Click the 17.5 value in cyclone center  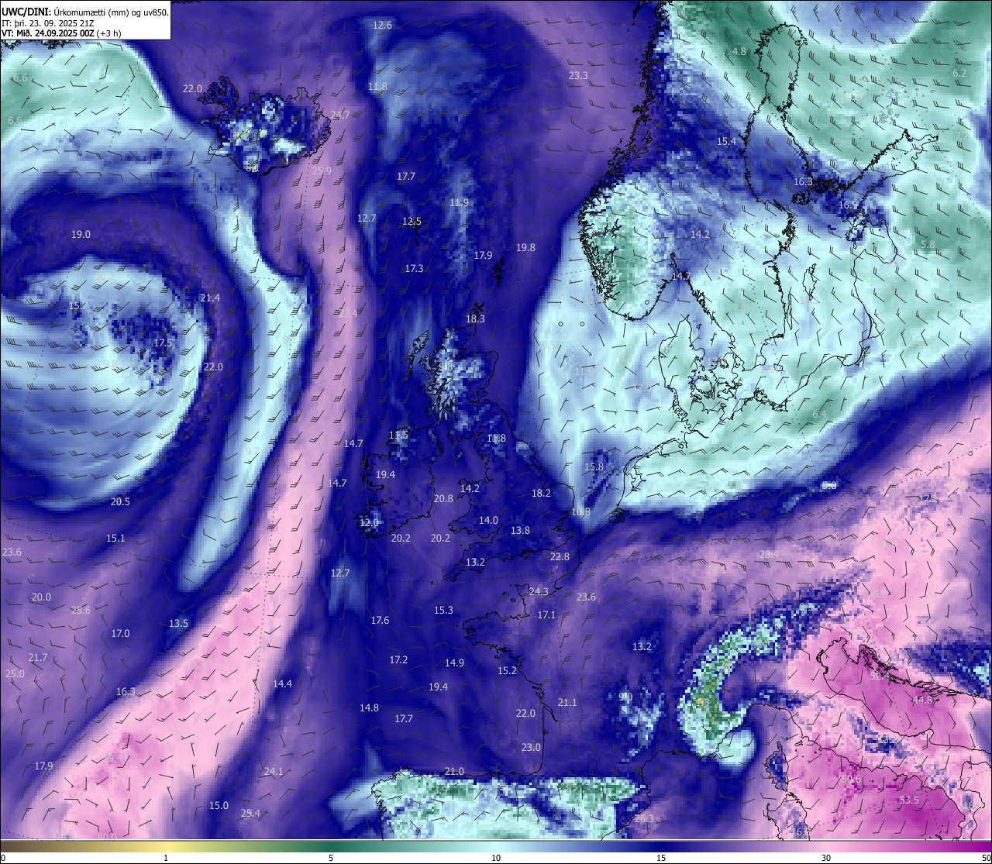(163, 343)
